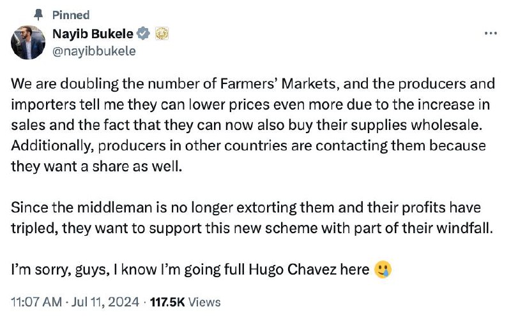Screen dimensions: 511x323
Task: Click the pushpin icon above the tweet
Action: click(x=38, y=15)
